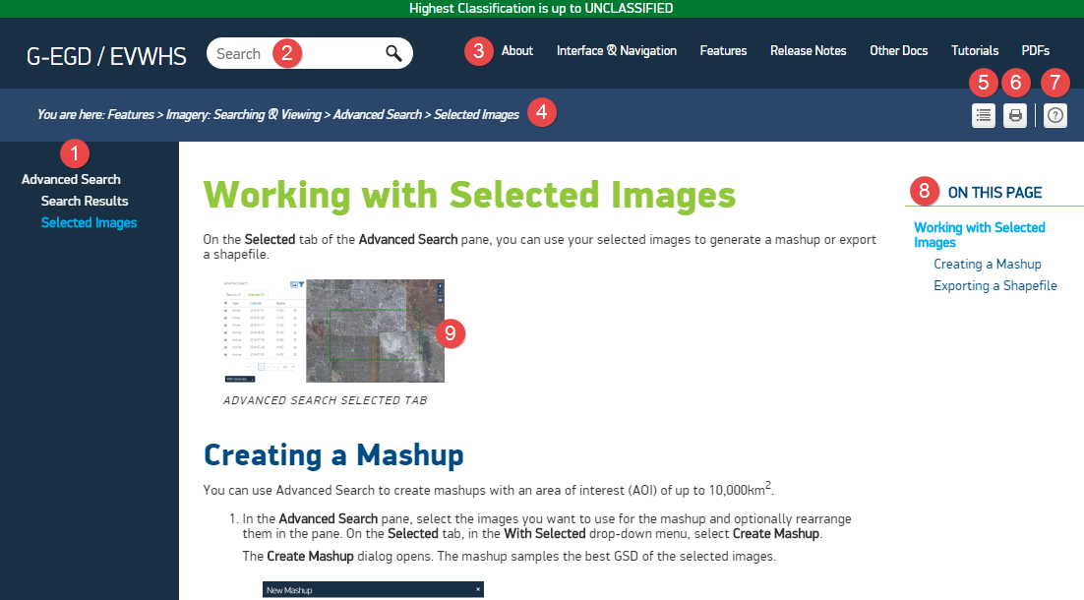
Task: Click Working with Selected Images page link
Action: tap(979, 234)
